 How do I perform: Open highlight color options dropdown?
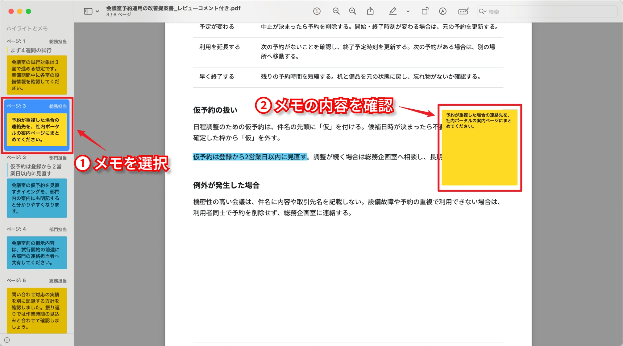408,11
